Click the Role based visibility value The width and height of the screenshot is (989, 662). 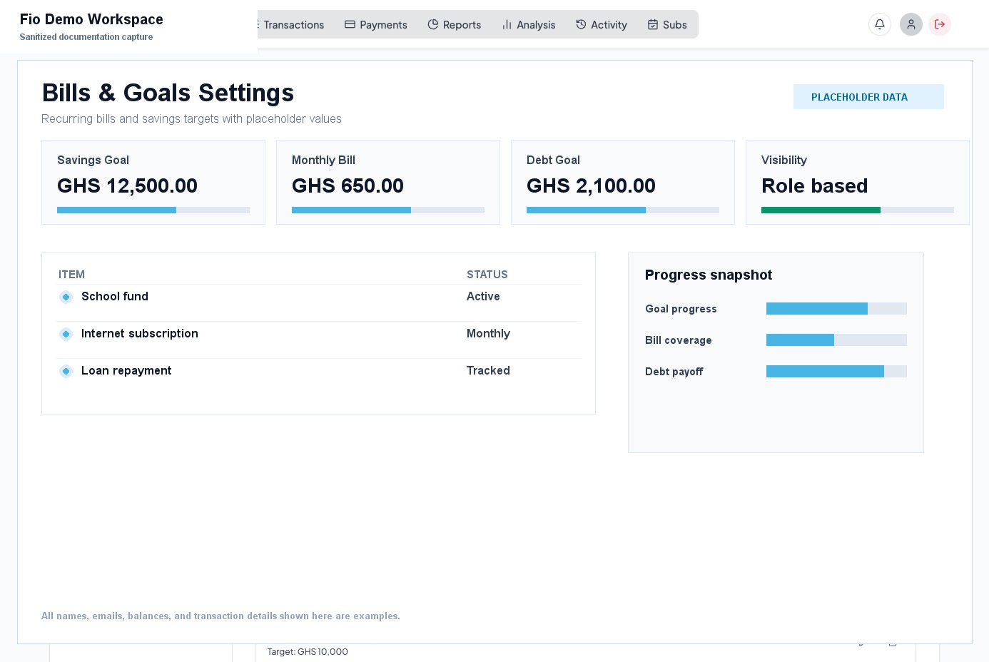815,185
